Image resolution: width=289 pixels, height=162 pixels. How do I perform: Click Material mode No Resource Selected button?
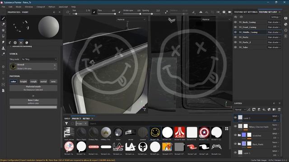tap(33, 88)
